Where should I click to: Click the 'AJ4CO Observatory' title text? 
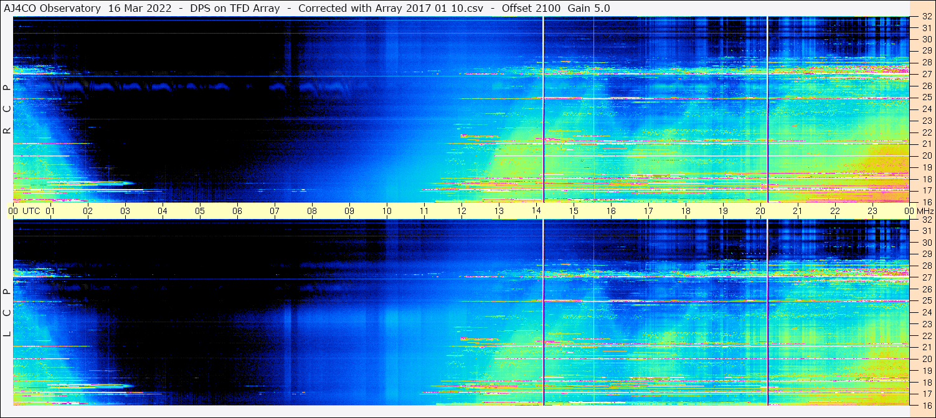click(52, 8)
